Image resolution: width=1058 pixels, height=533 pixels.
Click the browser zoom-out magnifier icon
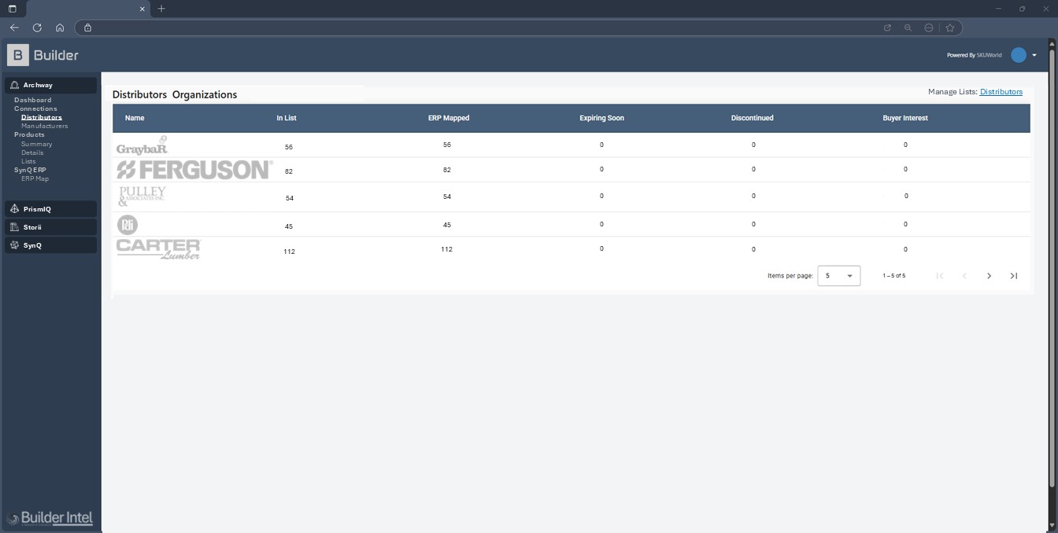[908, 28]
